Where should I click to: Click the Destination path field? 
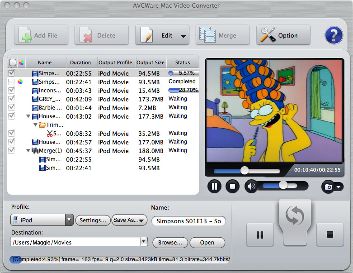pos(75,242)
